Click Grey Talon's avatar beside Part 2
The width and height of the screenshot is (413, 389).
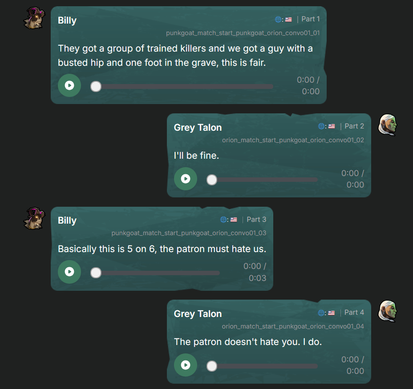coord(388,125)
